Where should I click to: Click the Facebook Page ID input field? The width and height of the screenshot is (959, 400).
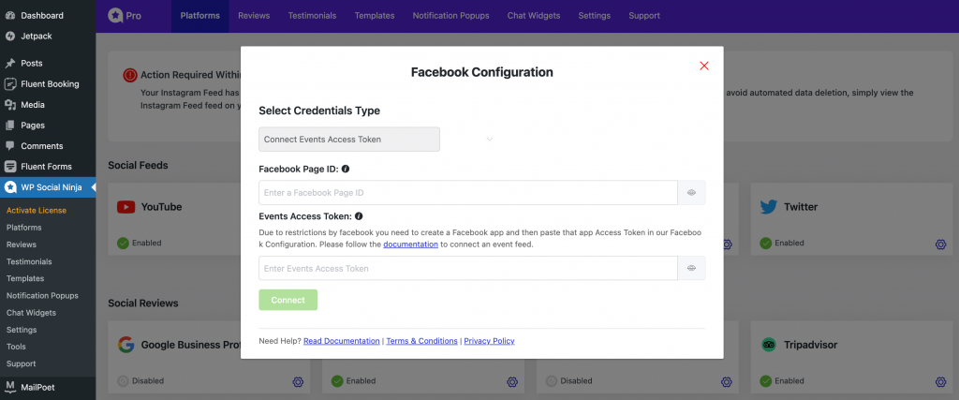[468, 193]
